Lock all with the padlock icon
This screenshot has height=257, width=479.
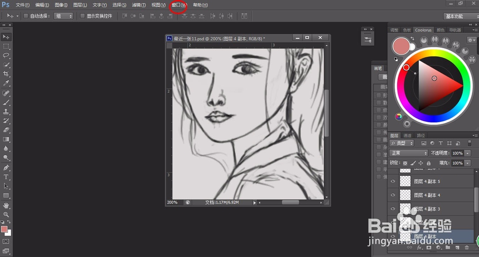tap(429, 163)
